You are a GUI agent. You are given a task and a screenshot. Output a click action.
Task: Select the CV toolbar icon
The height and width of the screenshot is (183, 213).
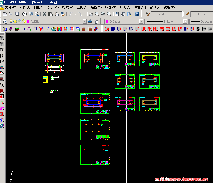(x=131, y=29)
